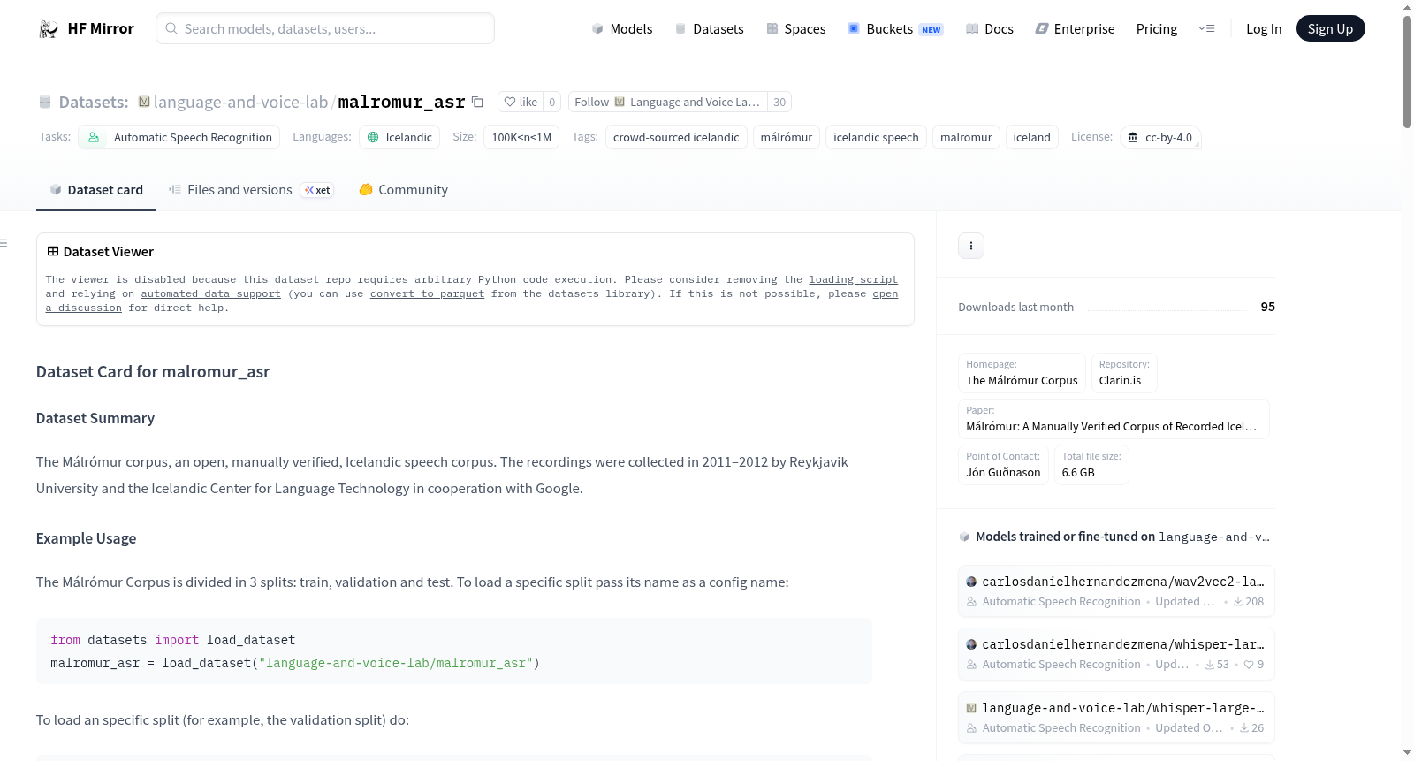
Task: Open language-and-voice-lab whisper-large model card
Action: [x=1116, y=718]
